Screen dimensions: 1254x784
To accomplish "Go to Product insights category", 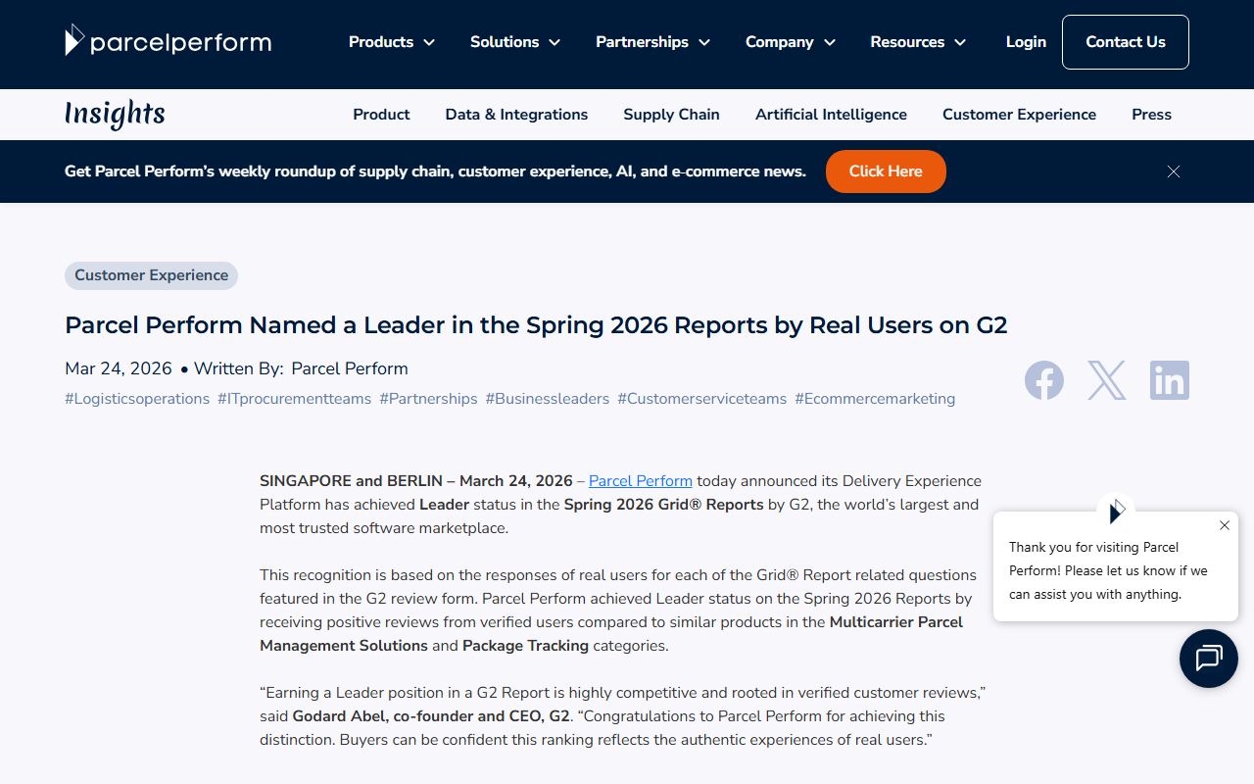I will (381, 115).
